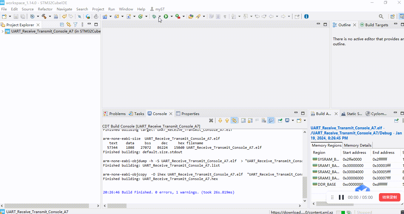
Task: Expand the UART_Receive_Transmit_Console_A7 project tree
Action: (3, 31)
